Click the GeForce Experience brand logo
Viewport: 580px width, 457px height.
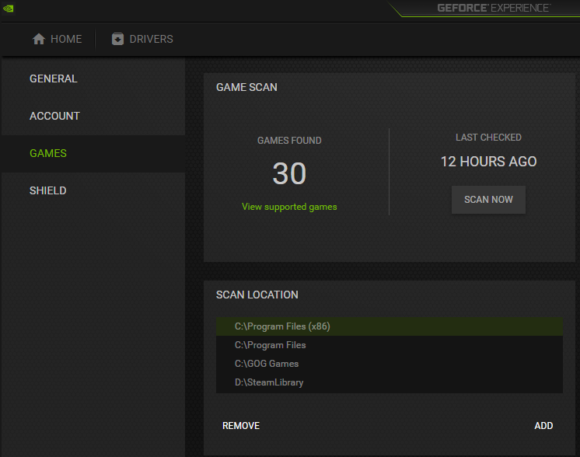(493, 9)
